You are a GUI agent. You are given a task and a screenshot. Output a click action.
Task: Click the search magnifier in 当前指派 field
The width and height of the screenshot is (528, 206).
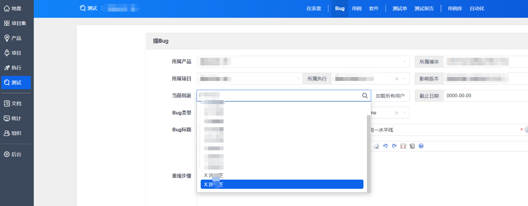point(365,95)
